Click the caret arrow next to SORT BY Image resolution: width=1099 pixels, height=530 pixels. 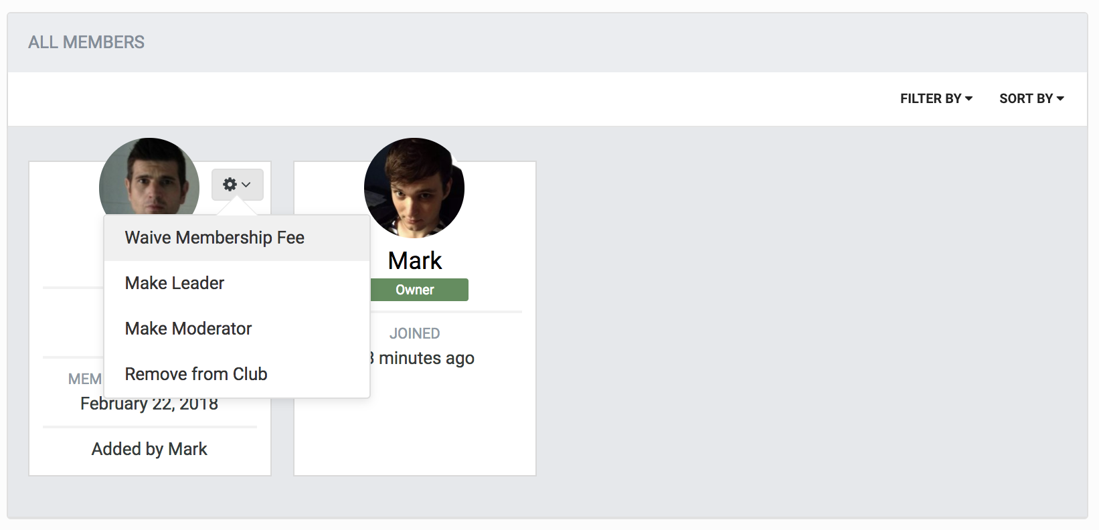tap(1060, 98)
